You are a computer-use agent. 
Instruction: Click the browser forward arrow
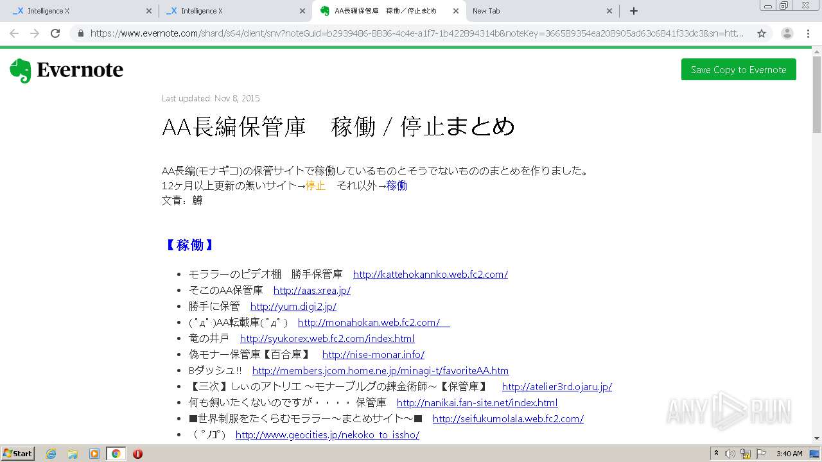pyautogui.click(x=35, y=33)
